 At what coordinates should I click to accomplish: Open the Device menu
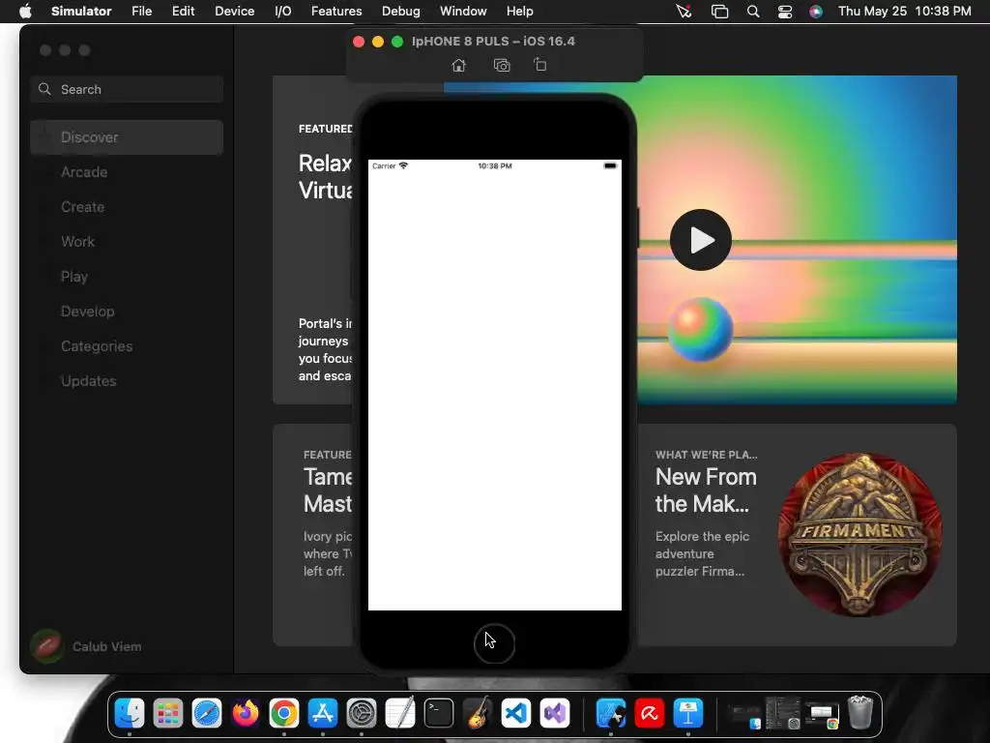pyautogui.click(x=234, y=11)
